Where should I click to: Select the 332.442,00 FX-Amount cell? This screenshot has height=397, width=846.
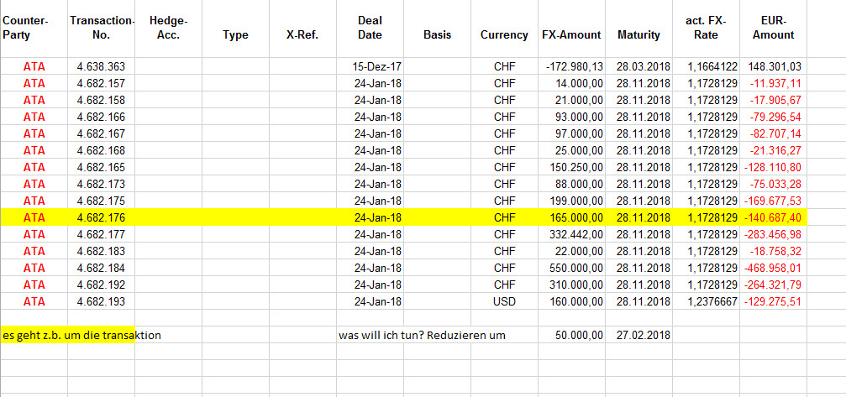pos(571,234)
